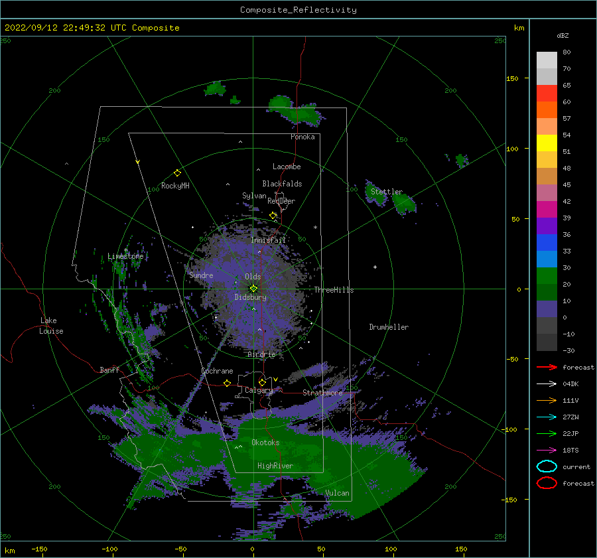Click the orange 111V arrow icon
597x558 pixels.
[547, 400]
